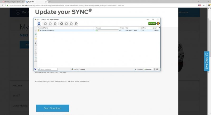Select the JR3T-14G381-AL-PKS.zip download row

coord(99,30)
